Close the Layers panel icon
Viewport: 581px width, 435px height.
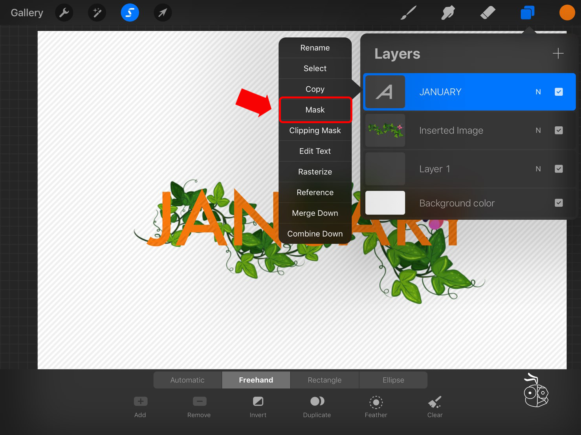(x=527, y=13)
